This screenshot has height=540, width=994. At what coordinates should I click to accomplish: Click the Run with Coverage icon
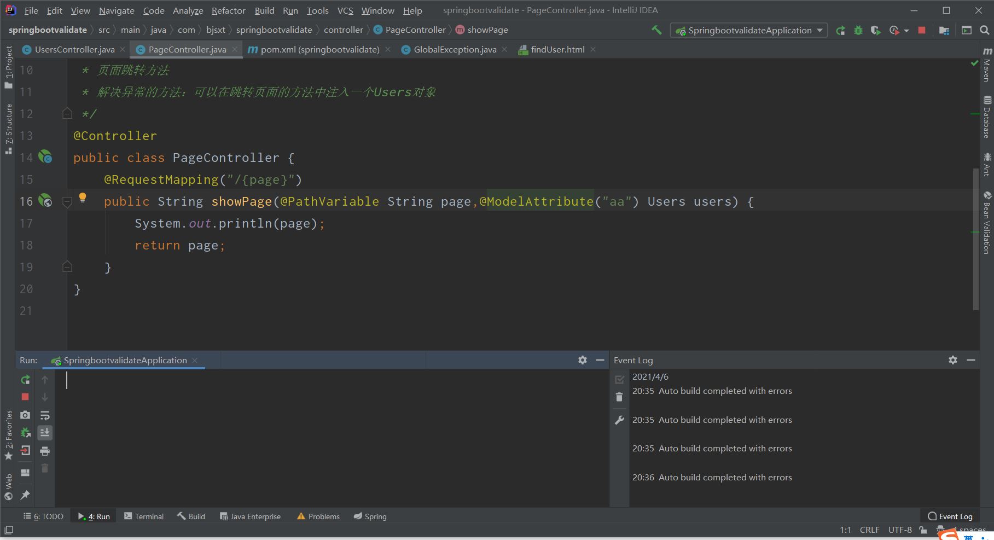(x=876, y=30)
